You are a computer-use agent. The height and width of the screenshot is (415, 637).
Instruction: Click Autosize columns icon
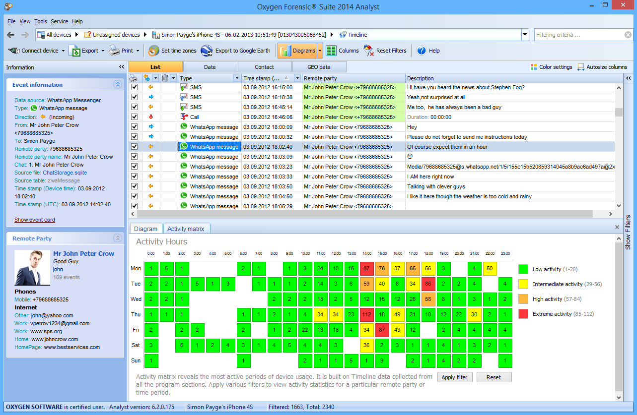click(x=581, y=67)
